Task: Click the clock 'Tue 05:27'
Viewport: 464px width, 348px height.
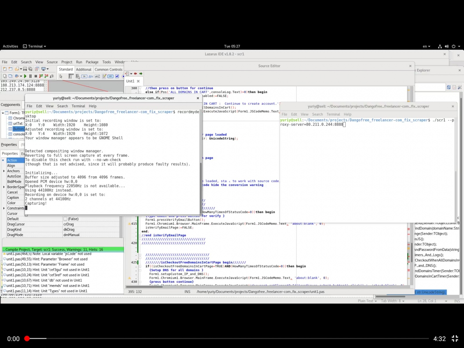Action: tap(232, 46)
